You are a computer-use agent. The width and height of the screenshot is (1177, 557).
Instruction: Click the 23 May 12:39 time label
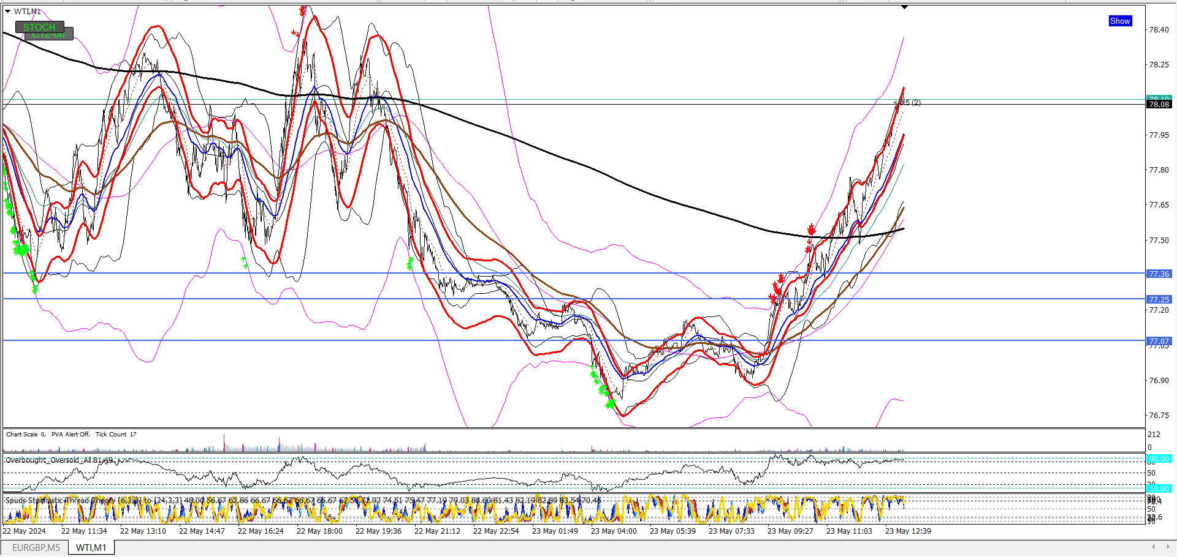pos(908,531)
